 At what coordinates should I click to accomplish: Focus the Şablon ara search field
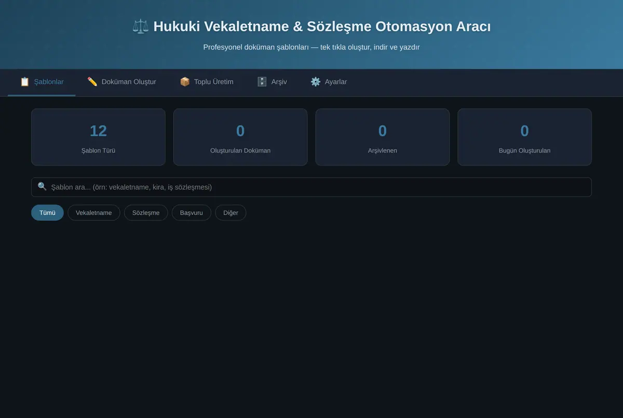(311, 187)
